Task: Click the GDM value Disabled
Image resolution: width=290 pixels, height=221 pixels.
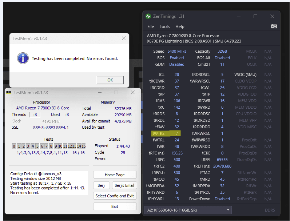Action: click(x=177, y=64)
